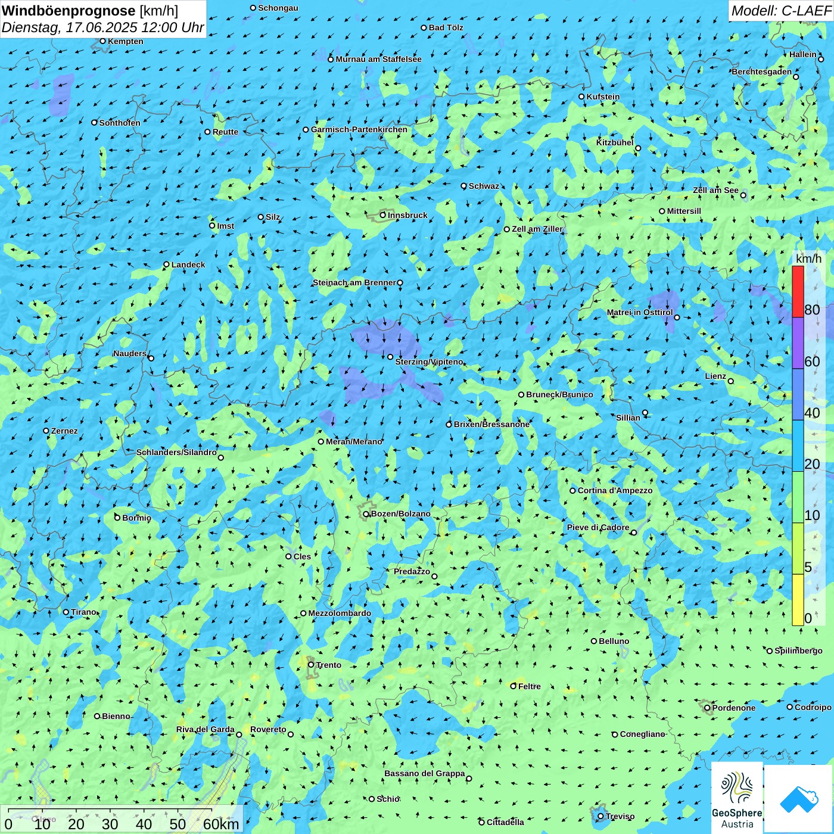Click the Bozen/Bolzano city marker
The height and width of the screenshot is (834, 834).
(x=366, y=514)
